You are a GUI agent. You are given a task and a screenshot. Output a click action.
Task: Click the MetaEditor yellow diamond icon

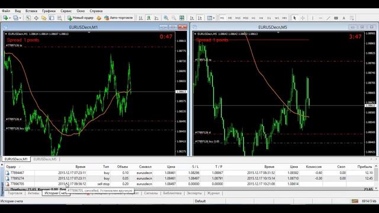pos(99,18)
